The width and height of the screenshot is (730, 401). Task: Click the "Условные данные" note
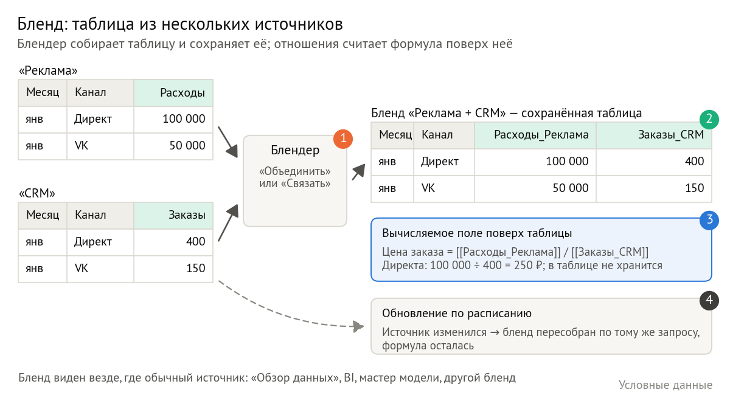coord(666,385)
